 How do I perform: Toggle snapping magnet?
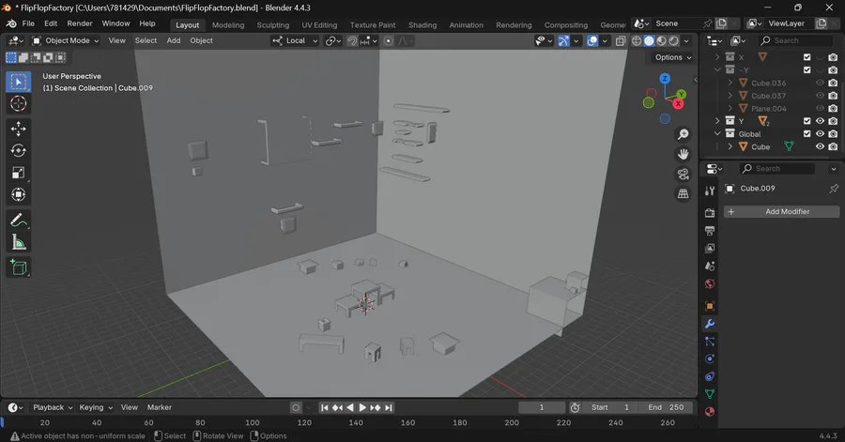352,41
